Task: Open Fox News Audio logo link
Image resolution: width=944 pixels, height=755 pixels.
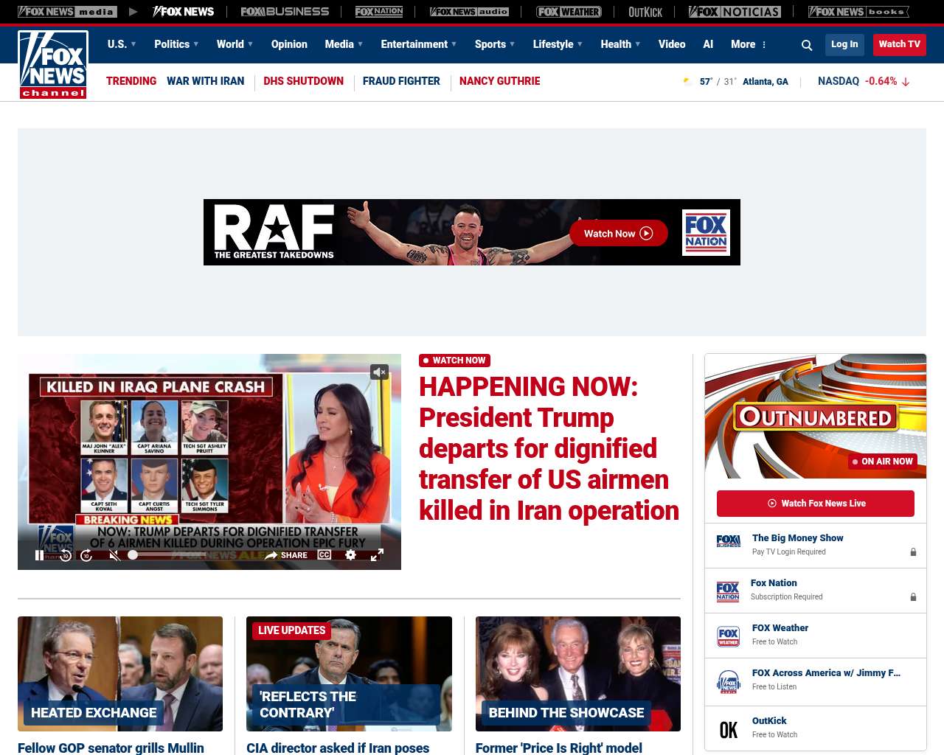Action: coord(469,12)
